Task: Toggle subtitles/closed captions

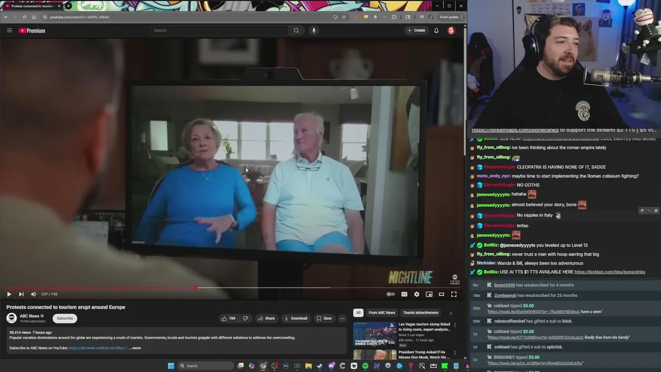Action: tap(404, 294)
